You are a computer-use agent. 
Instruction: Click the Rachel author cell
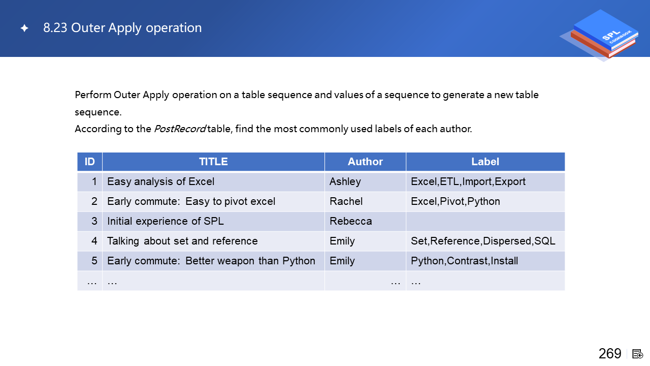[346, 201]
